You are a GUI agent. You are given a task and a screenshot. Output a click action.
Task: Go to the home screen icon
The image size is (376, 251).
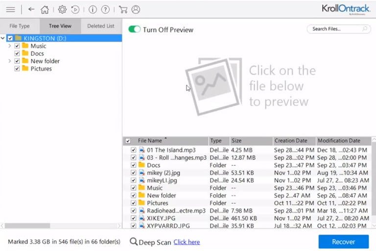coord(45,9)
